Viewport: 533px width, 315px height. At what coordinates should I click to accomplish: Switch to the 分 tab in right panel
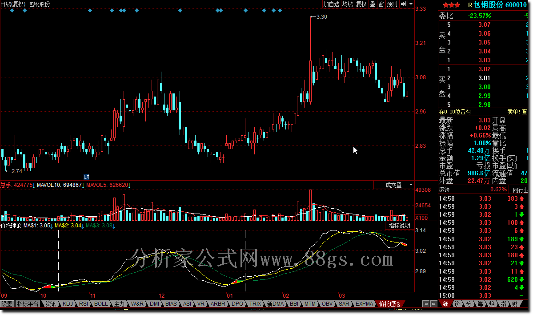469,304
